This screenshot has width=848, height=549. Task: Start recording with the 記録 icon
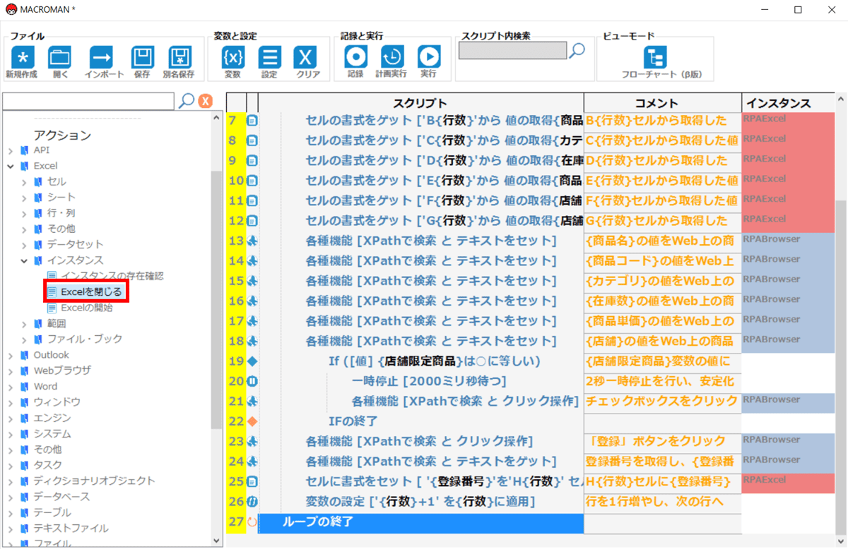point(355,56)
